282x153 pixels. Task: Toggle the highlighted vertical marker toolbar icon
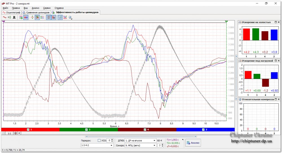(37, 17)
